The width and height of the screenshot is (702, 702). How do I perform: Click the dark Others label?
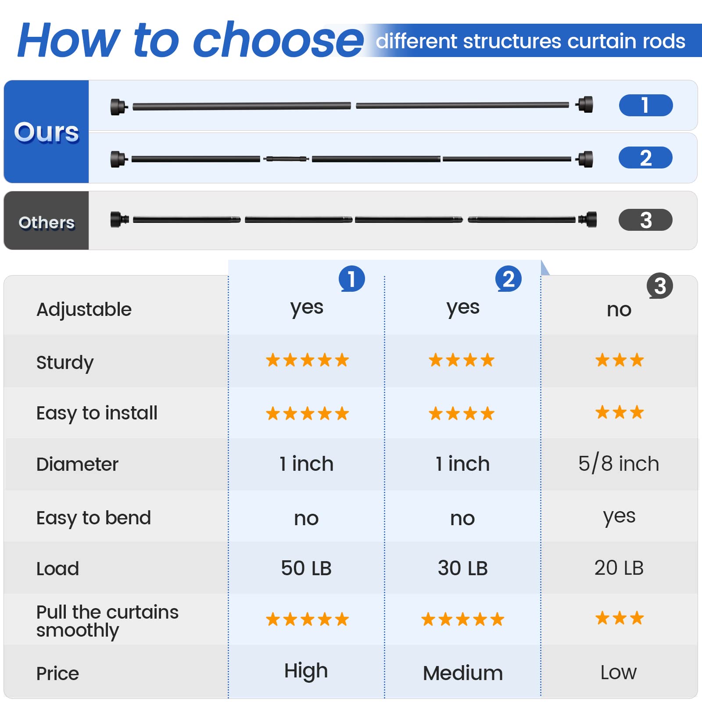click(x=47, y=222)
